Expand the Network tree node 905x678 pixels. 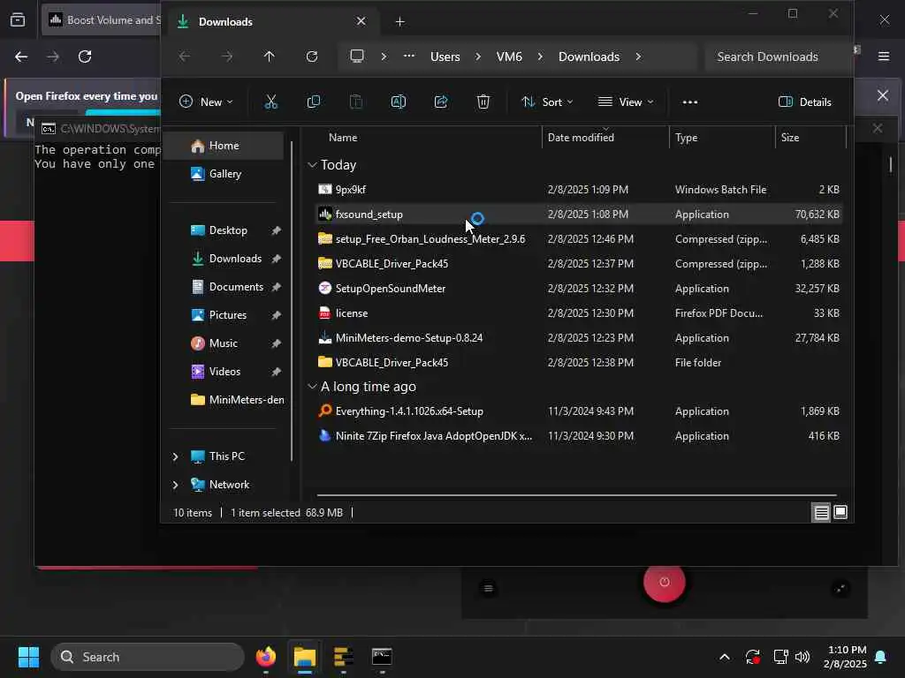pyautogui.click(x=176, y=485)
